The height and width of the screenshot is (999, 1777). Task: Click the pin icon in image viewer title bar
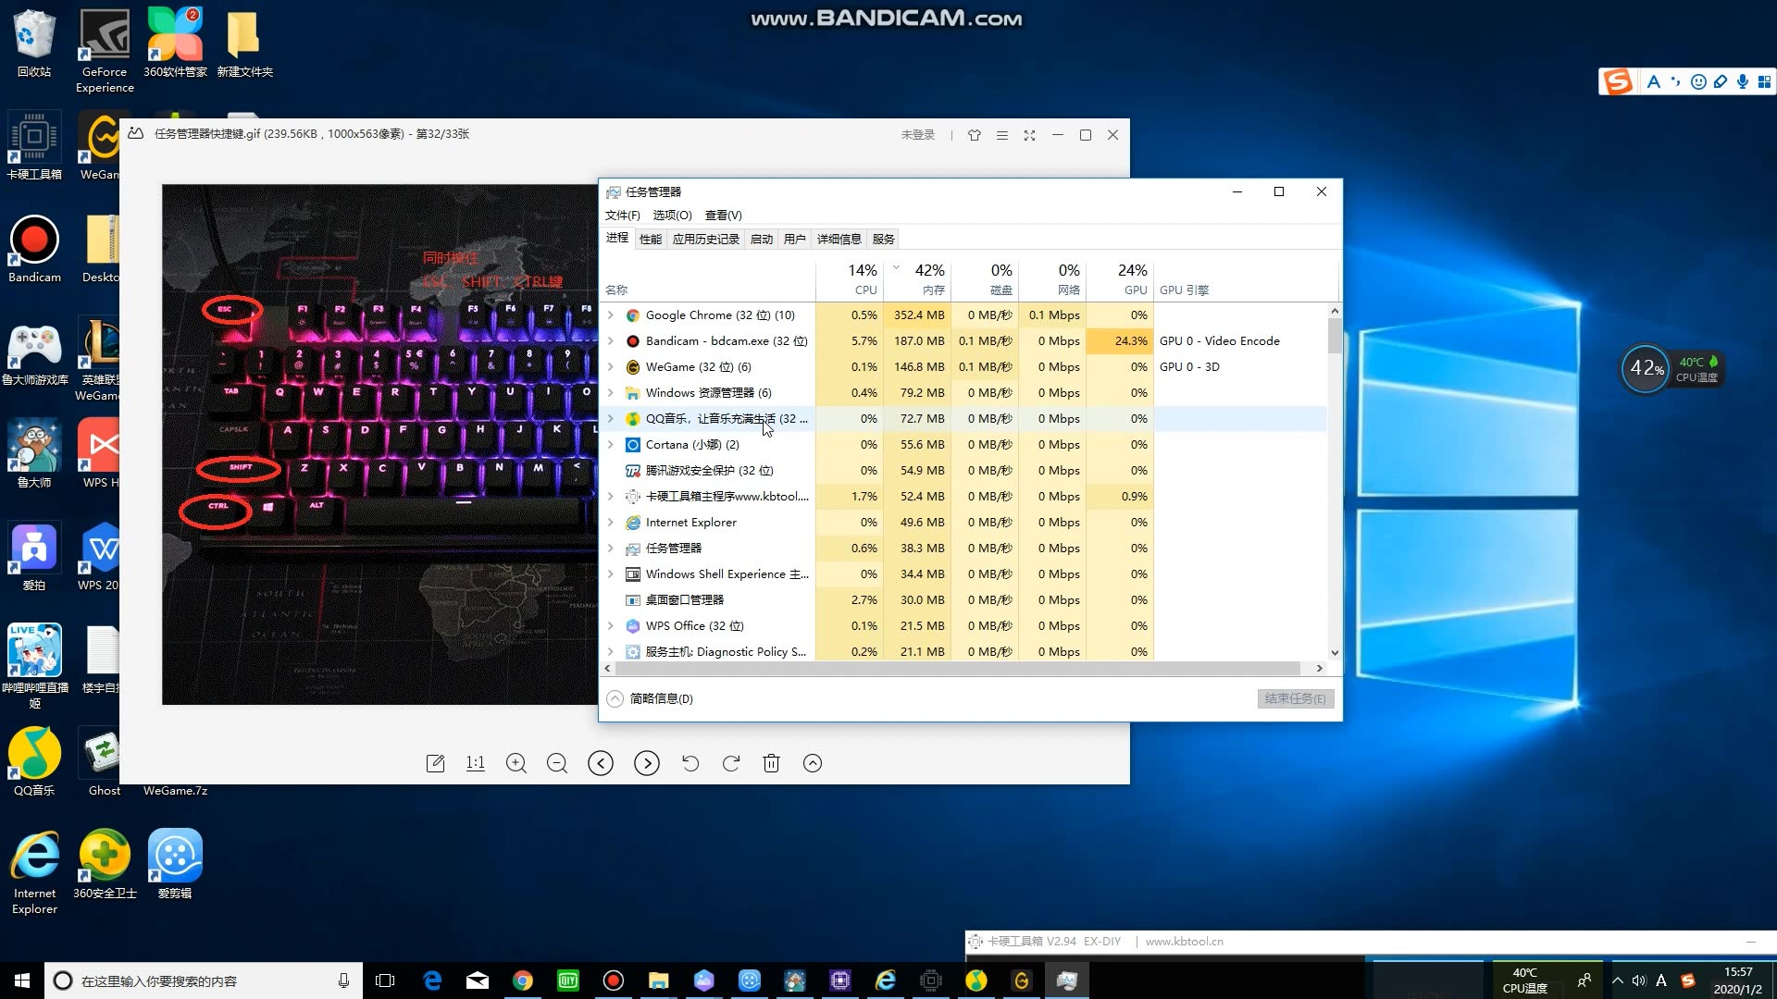pos(975,135)
